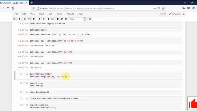Open the Cell menu
Screen dimensions: 197x111
pos(50,14)
